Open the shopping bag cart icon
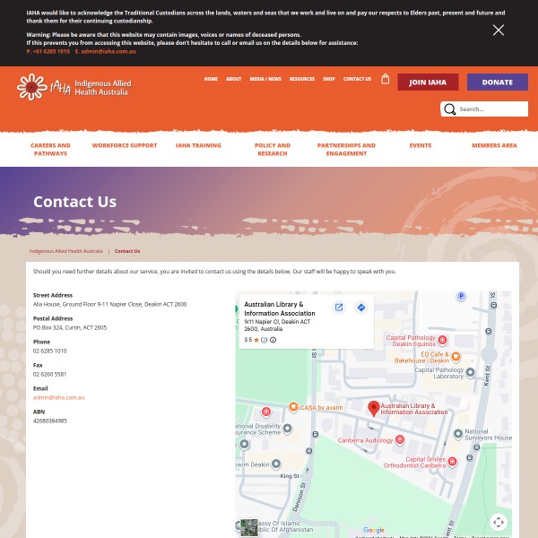Viewport: 538px width, 538px height. (386, 79)
